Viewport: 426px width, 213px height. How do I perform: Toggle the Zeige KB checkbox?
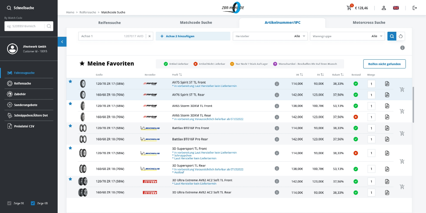coord(33,203)
